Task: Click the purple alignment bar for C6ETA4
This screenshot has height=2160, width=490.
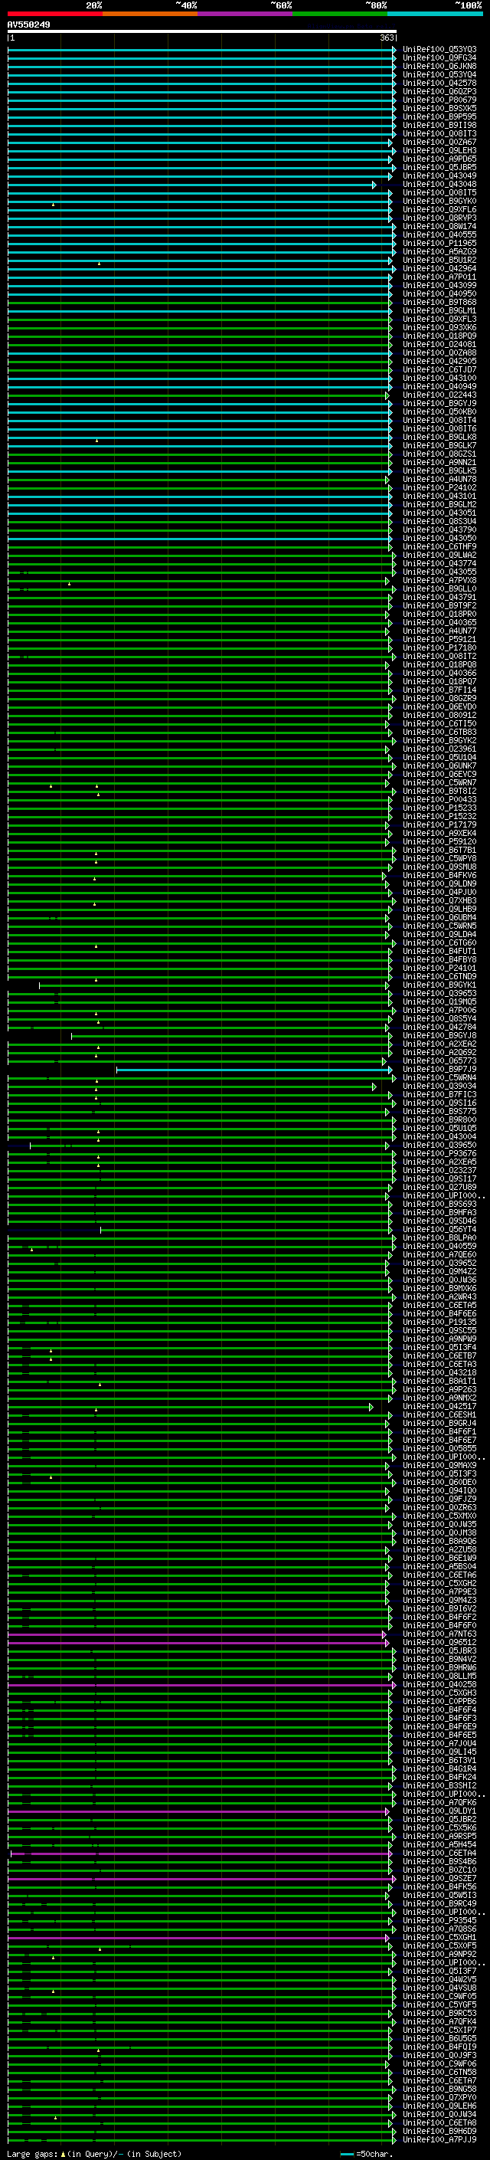Action: [x=202, y=1854]
